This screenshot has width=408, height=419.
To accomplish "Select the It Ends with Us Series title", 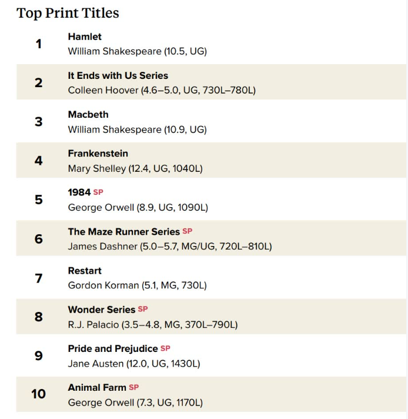I will point(118,76).
